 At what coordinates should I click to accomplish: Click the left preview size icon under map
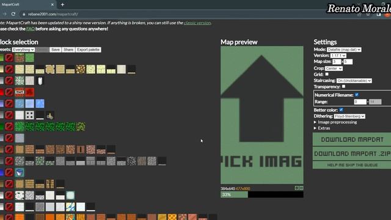pyautogui.click(x=297, y=188)
